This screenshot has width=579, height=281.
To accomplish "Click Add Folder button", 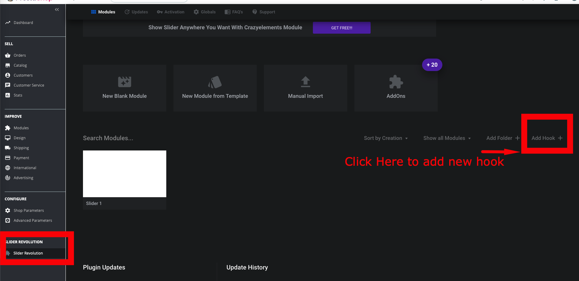I will pos(503,138).
